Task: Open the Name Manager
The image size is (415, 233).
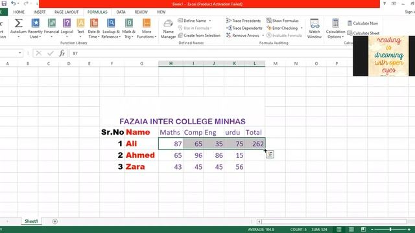Action: (168, 29)
